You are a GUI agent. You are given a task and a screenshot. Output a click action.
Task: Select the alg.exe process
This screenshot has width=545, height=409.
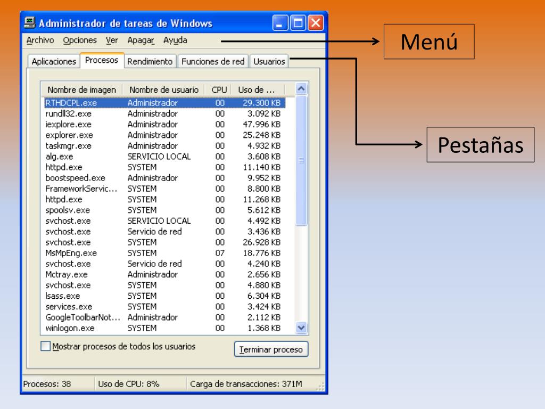[x=165, y=157]
